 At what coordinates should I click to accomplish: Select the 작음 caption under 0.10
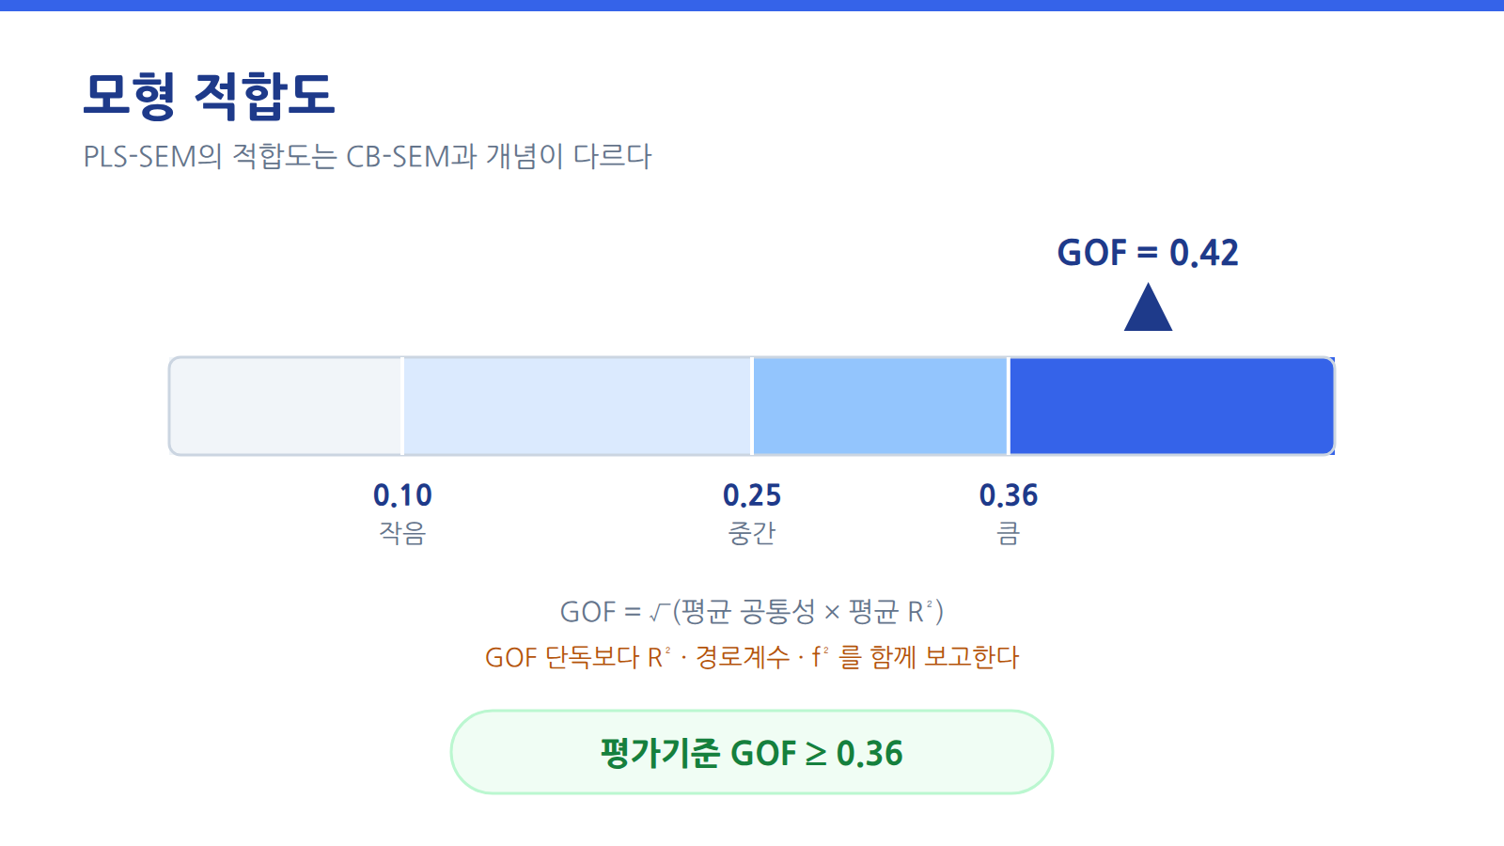(x=402, y=533)
